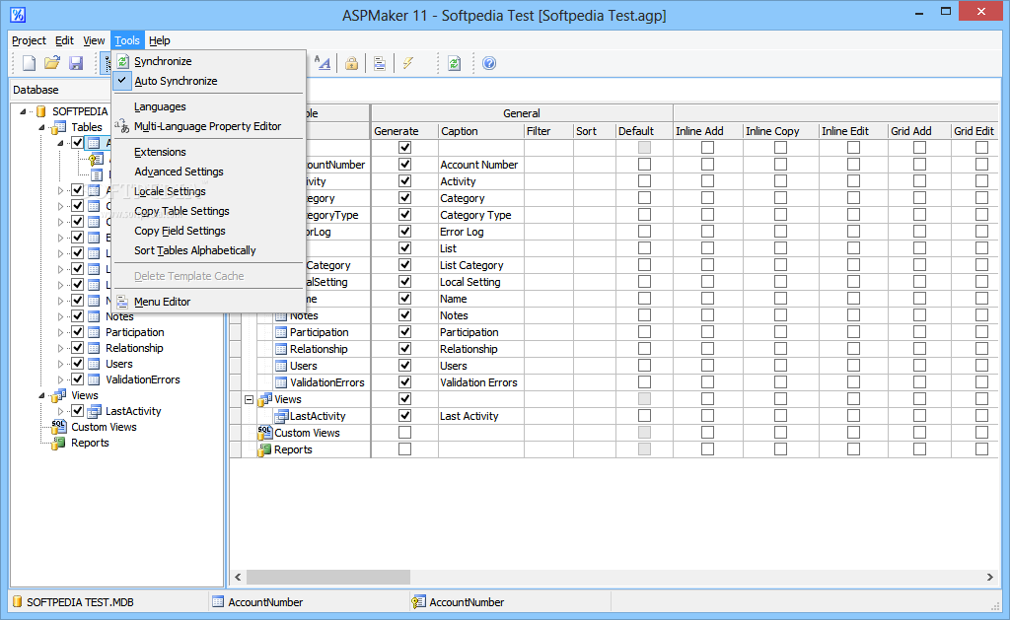
Task: Expand the Users table node
Action: tap(60, 364)
